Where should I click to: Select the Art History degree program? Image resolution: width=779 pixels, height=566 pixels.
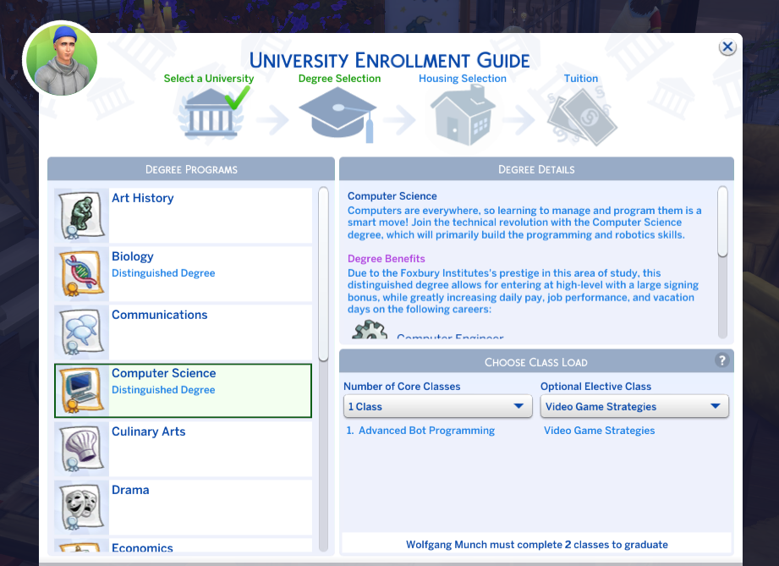click(183, 216)
